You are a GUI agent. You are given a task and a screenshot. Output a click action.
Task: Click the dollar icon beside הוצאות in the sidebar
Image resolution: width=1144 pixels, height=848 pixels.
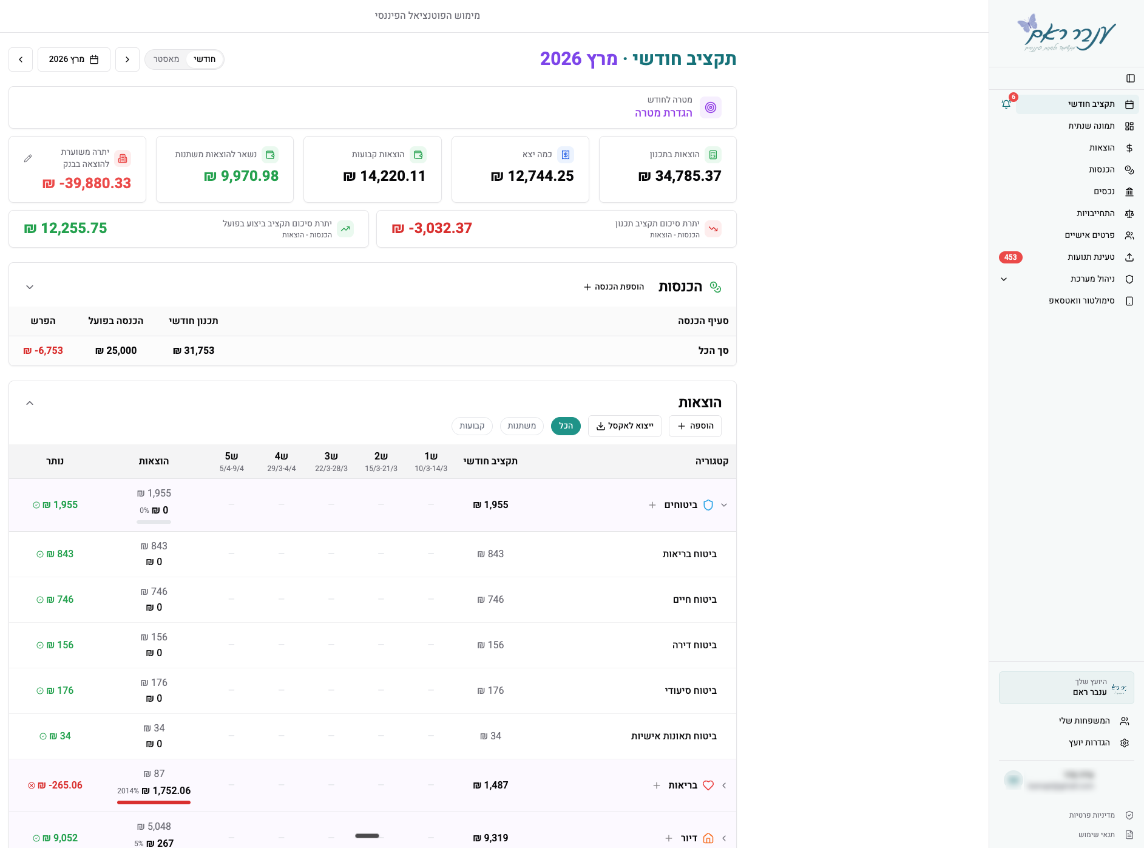point(1129,148)
